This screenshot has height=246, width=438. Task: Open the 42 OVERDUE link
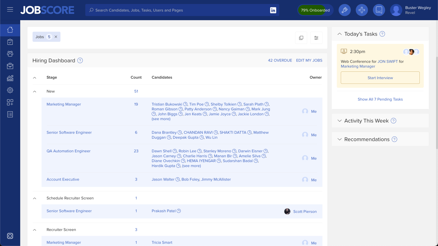[x=280, y=60]
